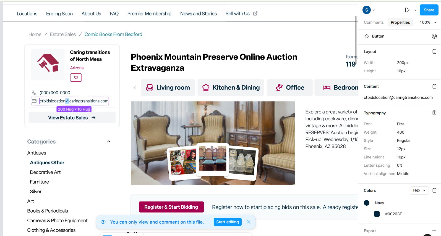Click the heart favorite icon under Arizona
Image resolution: width=441 pixels, height=236 pixels.
(x=76, y=78)
